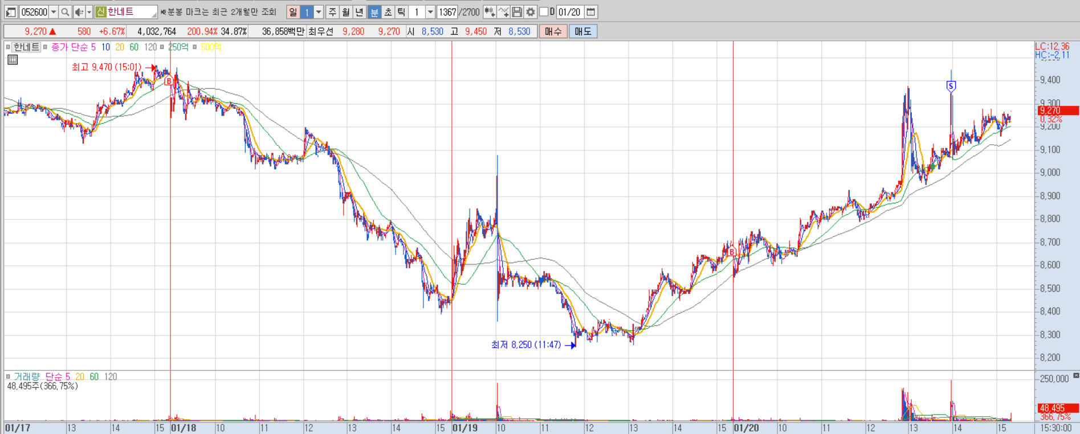Click the yellow 500억 legend text
Screen dimensions: 1080x434
coord(211,47)
